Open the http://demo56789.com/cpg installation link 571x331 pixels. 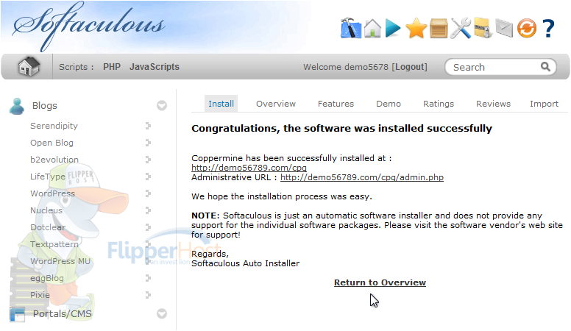[x=249, y=168]
